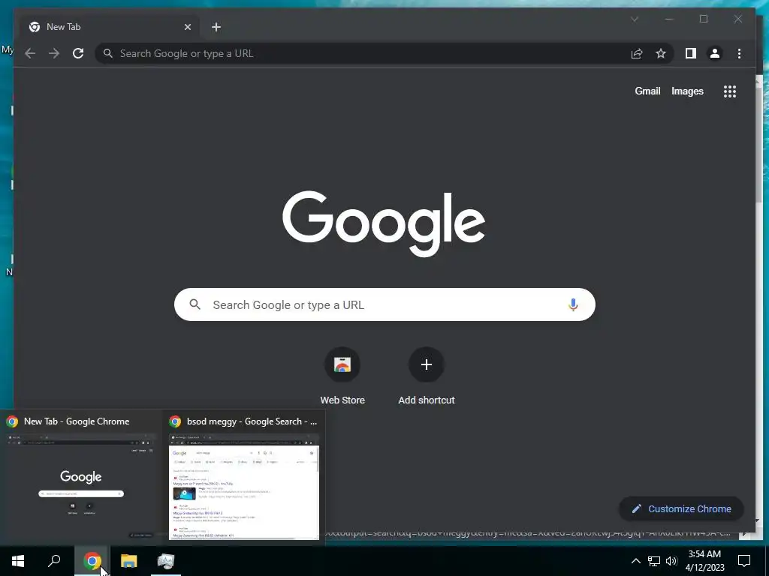This screenshot has width=769, height=576.
Task: Switch to bsod meggy Google Search preview
Action: (x=244, y=478)
